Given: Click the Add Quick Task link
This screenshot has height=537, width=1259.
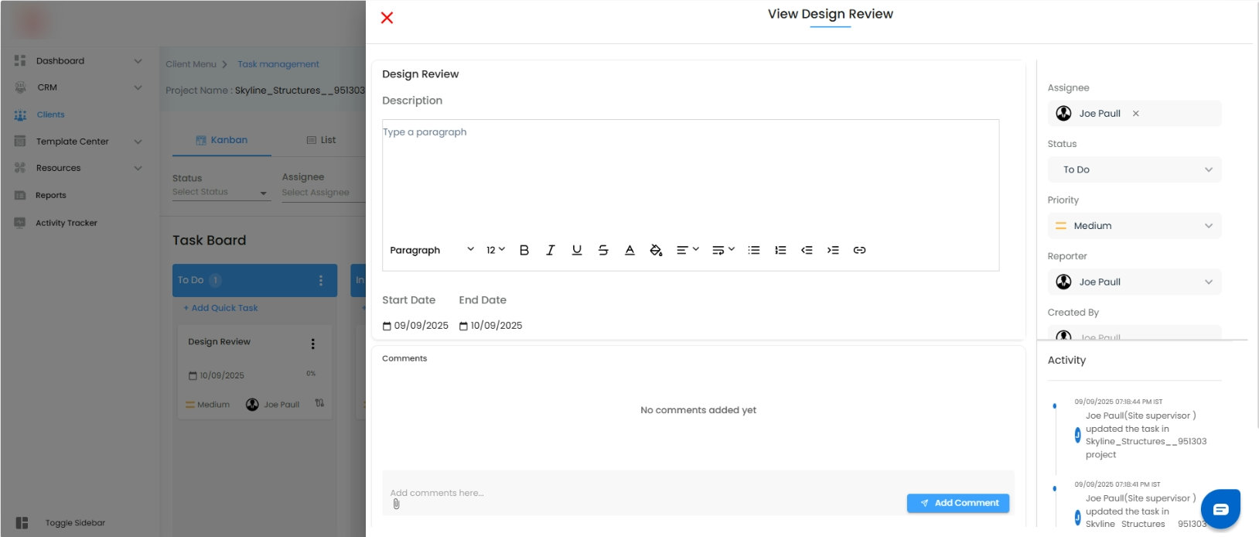Looking at the screenshot, I should (x=221, y=308).
